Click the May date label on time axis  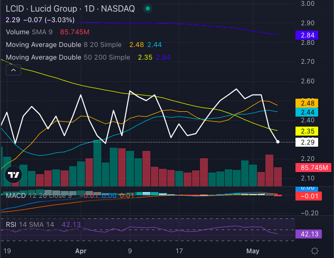(x=253, y=251)
